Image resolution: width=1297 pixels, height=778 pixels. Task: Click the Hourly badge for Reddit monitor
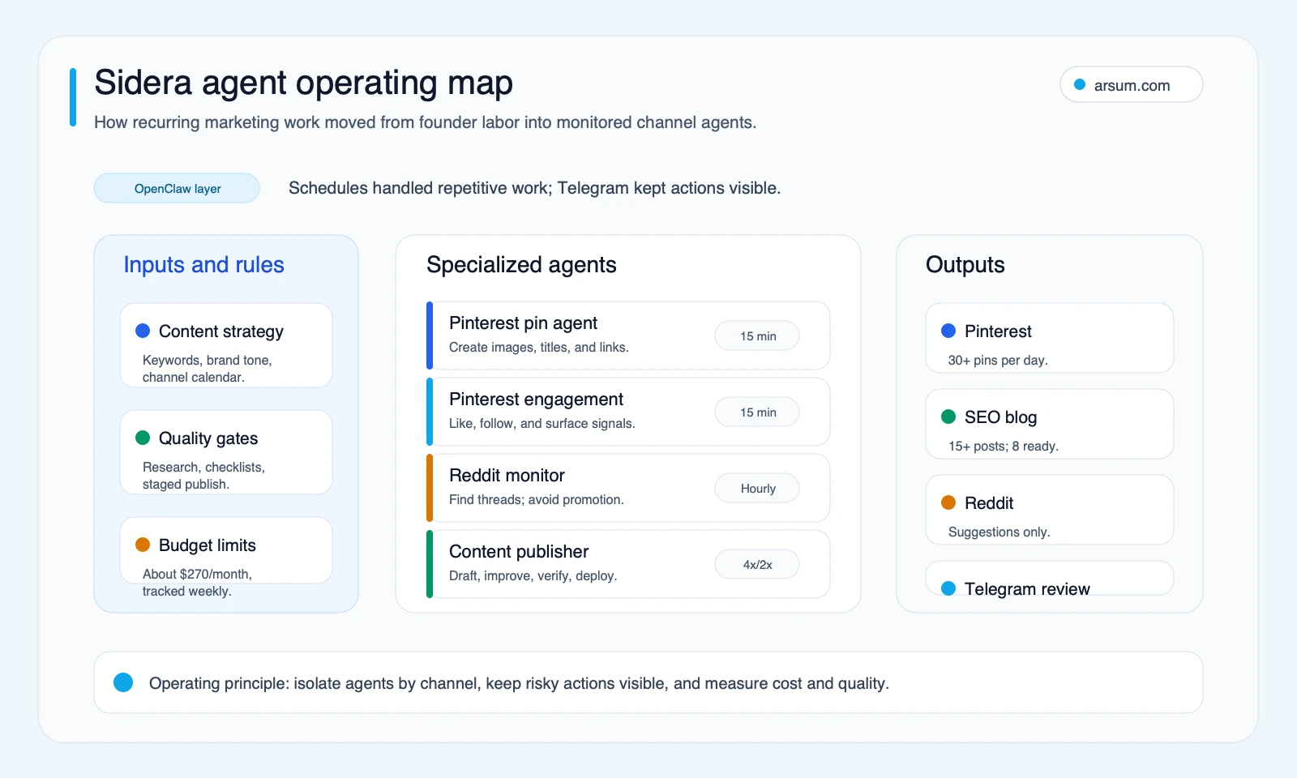click(757, 488)
